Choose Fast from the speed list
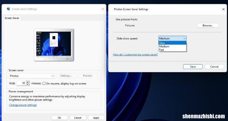The height and width of the screenshot is (121, 228). click(x=172, y=50)
